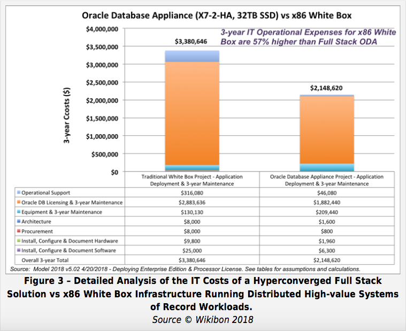The height and width of the screenshot is (331, 406).
Task: Click the $1,000,000 axis tick label
Action: coord(102,136)
